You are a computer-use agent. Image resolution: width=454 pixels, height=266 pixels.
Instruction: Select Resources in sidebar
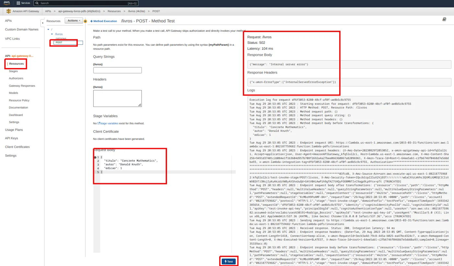17,64
